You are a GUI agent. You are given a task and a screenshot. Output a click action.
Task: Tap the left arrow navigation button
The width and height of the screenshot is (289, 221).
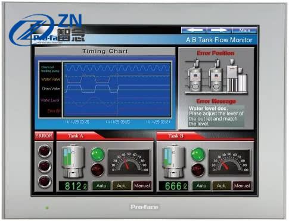[194, 30]
